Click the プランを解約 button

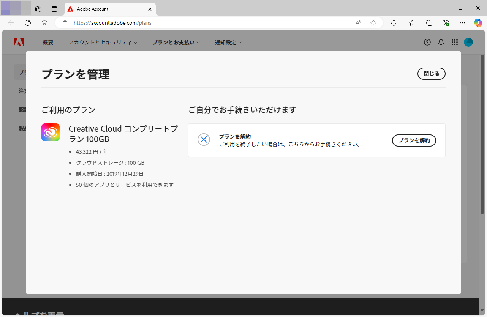pyautogui.click(x=414, y=140)
